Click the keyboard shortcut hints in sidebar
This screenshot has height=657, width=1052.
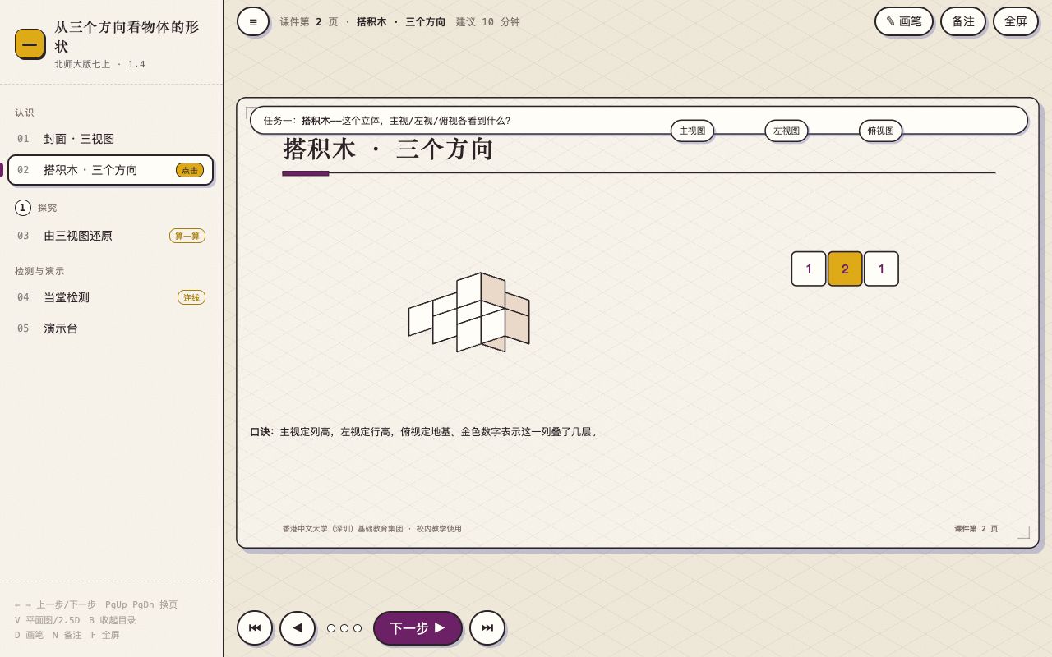96,620
